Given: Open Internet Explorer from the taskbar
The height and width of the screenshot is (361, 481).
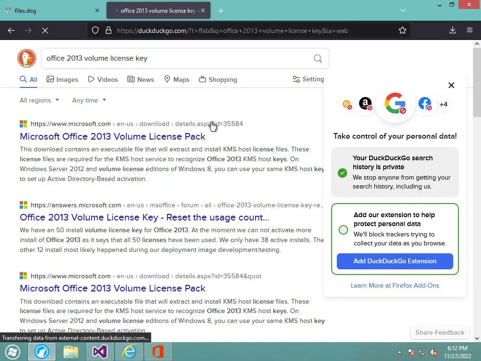Looking at the screenshot, I should pos(129,352).
